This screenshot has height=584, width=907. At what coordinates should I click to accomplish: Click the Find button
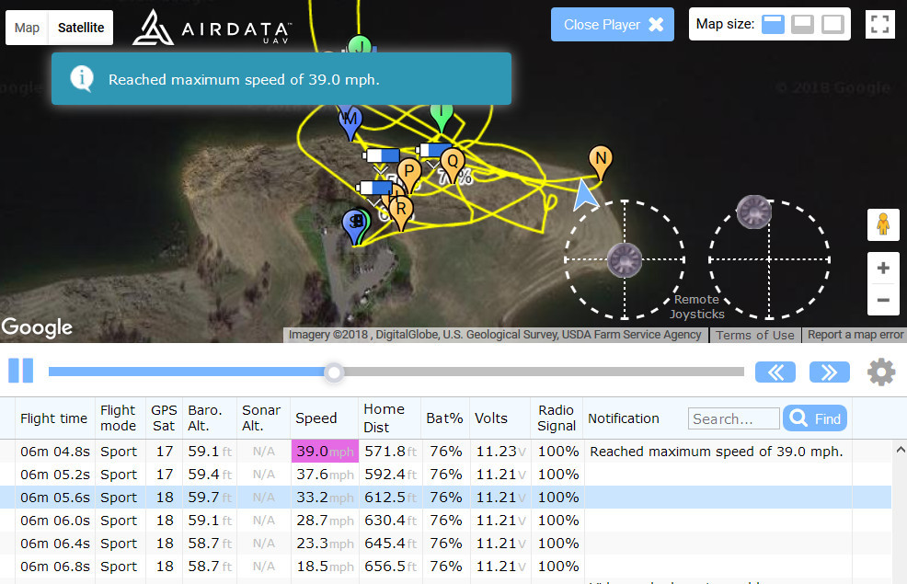pos(815,418)
